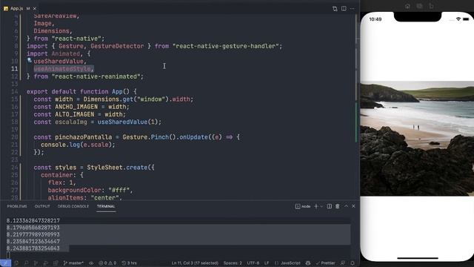474x267 pixels.
Task: Click ALTO_IMAGEN constant on line 17
Action: point(74,114)
